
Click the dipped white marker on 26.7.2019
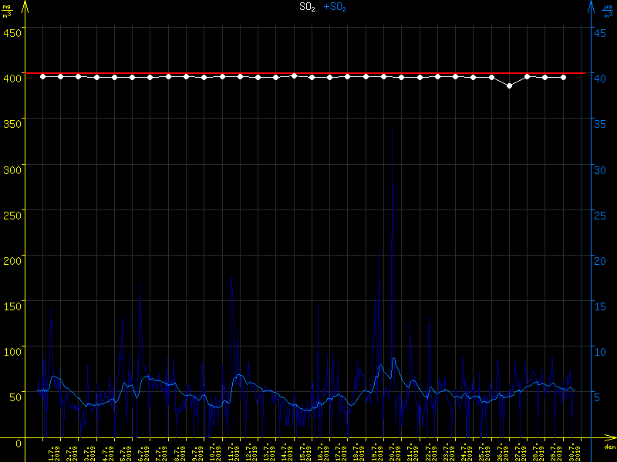click(x=509, y=85)
